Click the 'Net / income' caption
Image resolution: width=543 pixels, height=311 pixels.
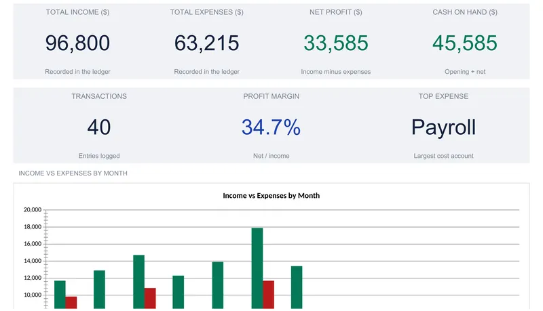coord(271,156)
